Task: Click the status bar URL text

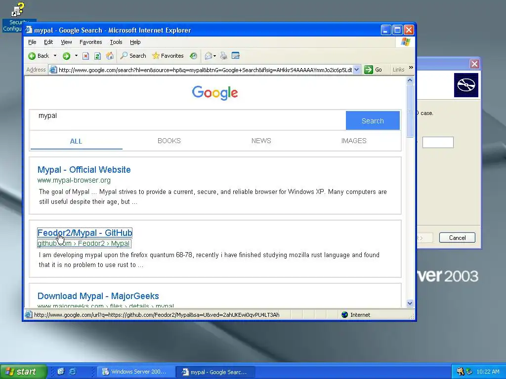Action: tap(157, 315)
